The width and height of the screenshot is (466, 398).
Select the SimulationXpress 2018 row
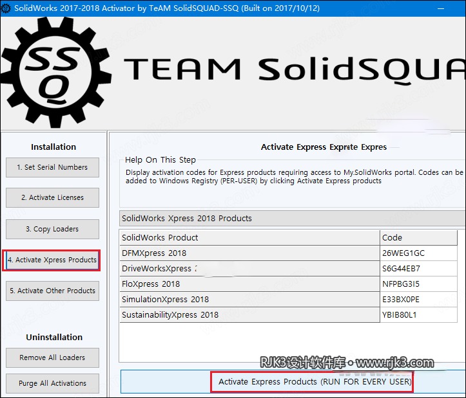(288, 299)
